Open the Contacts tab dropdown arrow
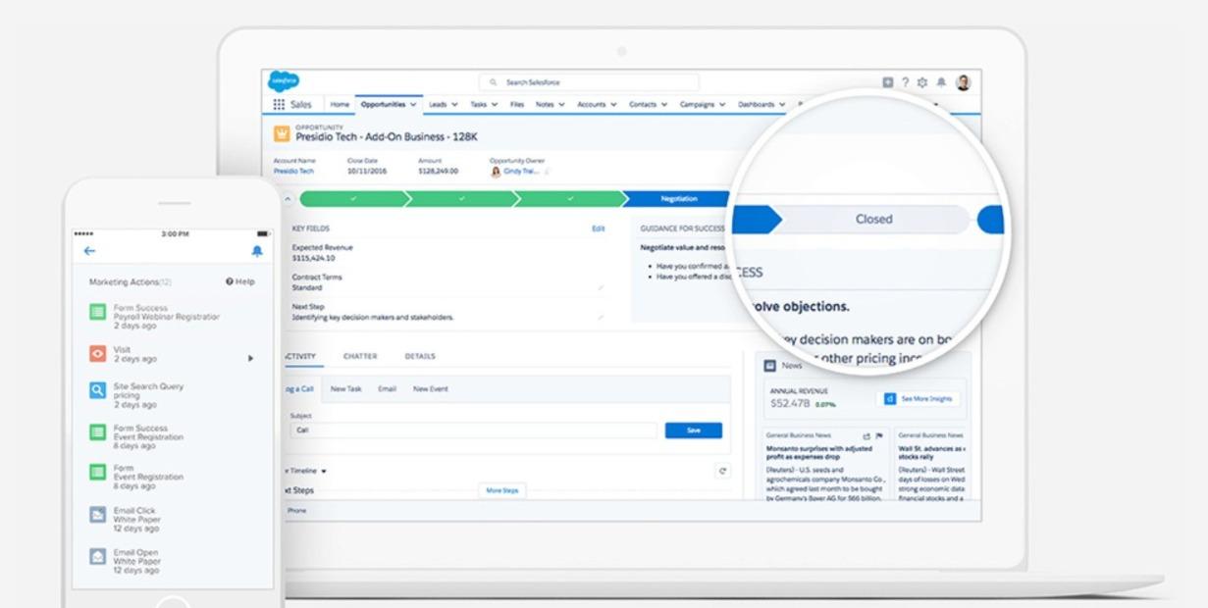The width and height of the screenshot is (1208, 608). (x=664, y=105)
